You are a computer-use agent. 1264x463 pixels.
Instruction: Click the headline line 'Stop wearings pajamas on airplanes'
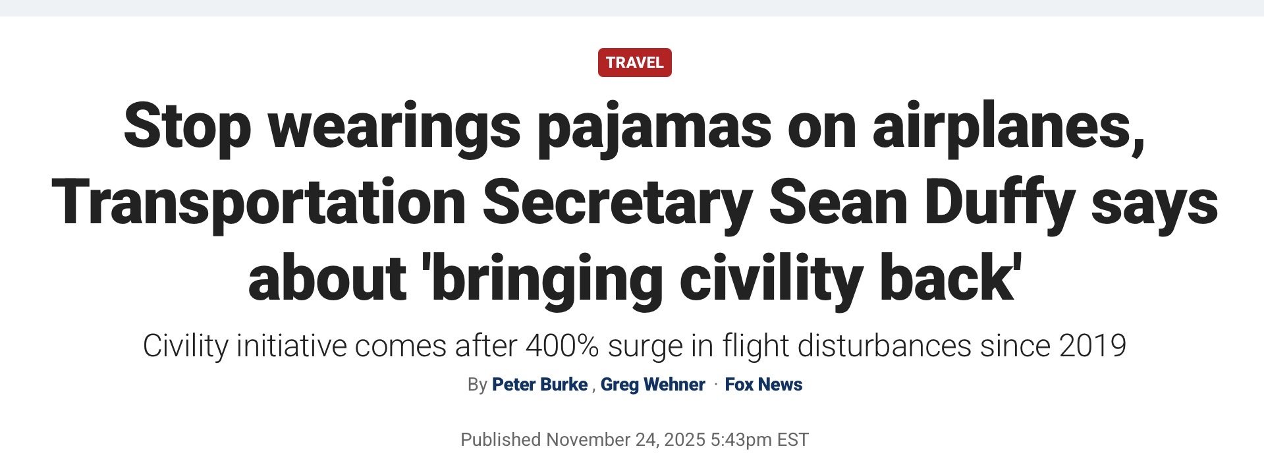(x=634, y=128)
